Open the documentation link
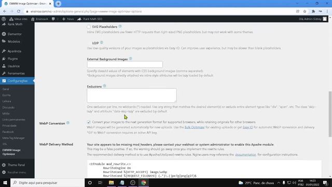The height and width of the screenshot is (187, 332). (x=245, y=155)
